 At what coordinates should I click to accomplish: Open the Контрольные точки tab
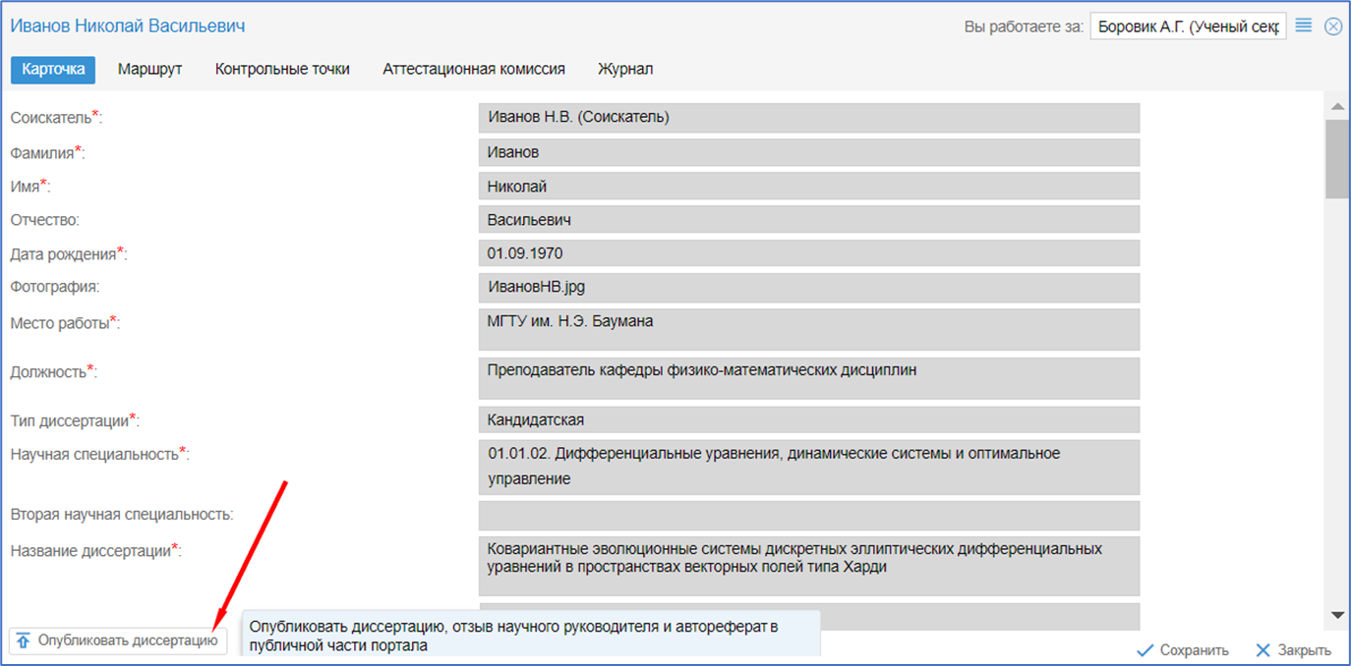282,70
